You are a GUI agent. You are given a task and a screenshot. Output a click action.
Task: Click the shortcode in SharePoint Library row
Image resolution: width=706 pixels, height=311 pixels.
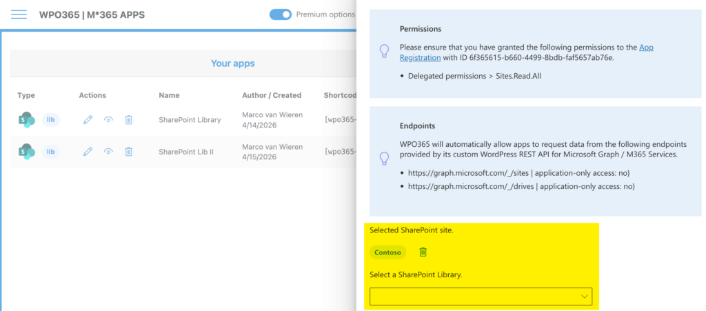coord(340,120)
